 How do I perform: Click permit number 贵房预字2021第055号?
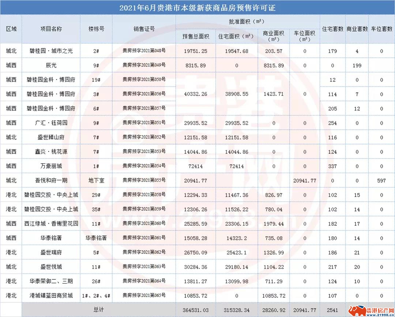coord(144,180)
